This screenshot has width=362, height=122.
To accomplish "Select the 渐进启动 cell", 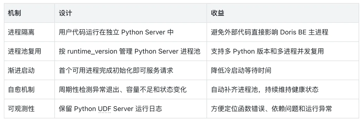I will (29, 70).
